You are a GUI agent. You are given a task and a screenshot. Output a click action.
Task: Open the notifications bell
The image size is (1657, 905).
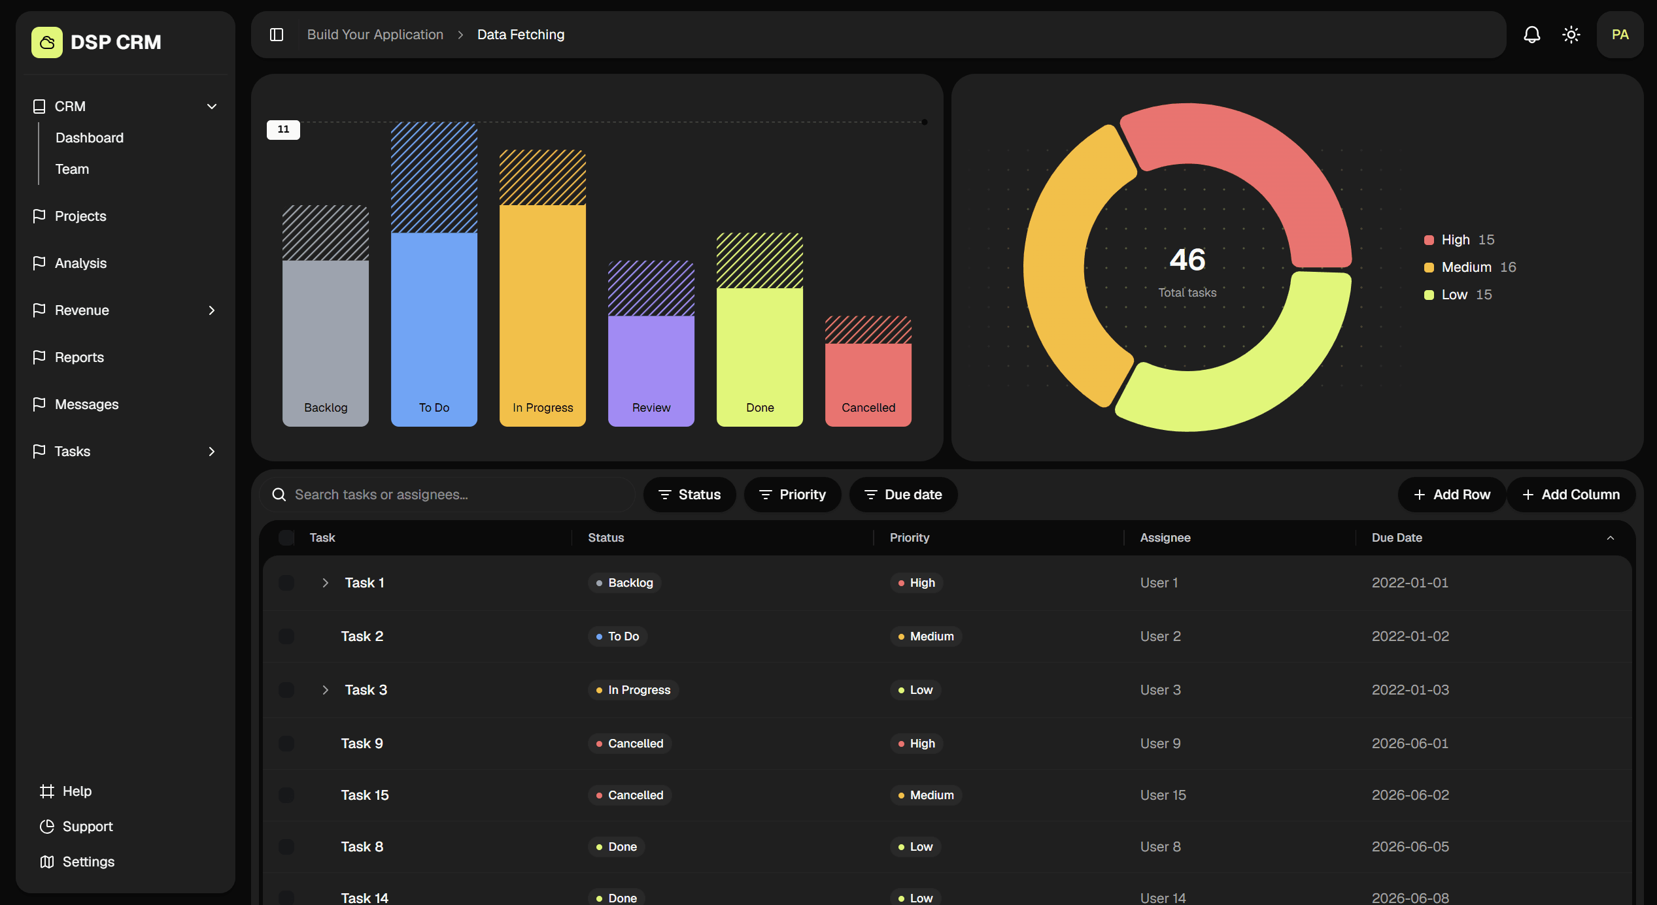[1532, 35]
